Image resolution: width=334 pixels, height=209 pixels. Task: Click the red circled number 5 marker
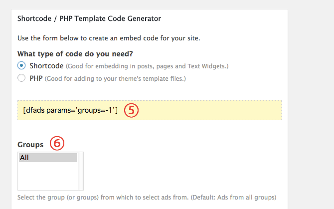[131, 110]
